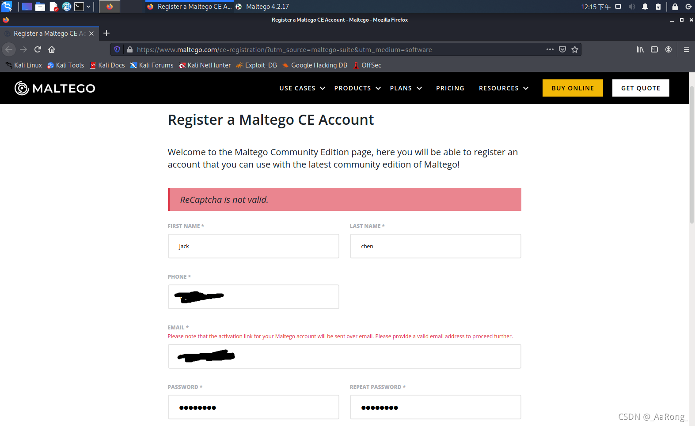Click the ReCaptcha is not valid message
Viewport: 695px width, 426px height.
345,199
